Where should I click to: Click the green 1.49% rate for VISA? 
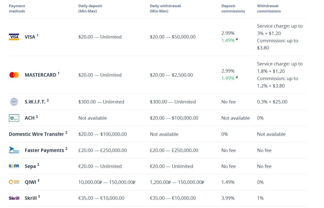point(228,41)
